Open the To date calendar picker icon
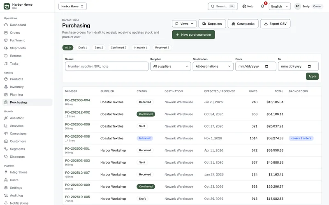This screenshot has height=205, width=329. [309, 66]
